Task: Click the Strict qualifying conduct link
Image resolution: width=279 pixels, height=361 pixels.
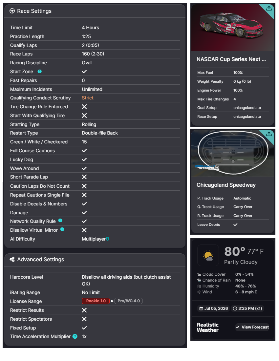Action: (x=88, y=98)
